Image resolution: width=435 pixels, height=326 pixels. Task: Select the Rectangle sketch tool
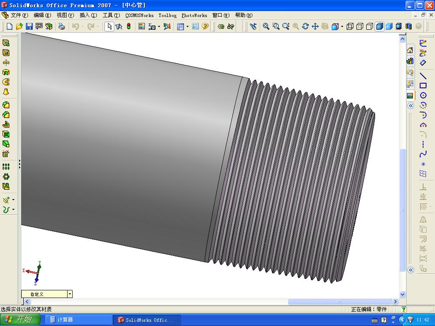point(423,86)
